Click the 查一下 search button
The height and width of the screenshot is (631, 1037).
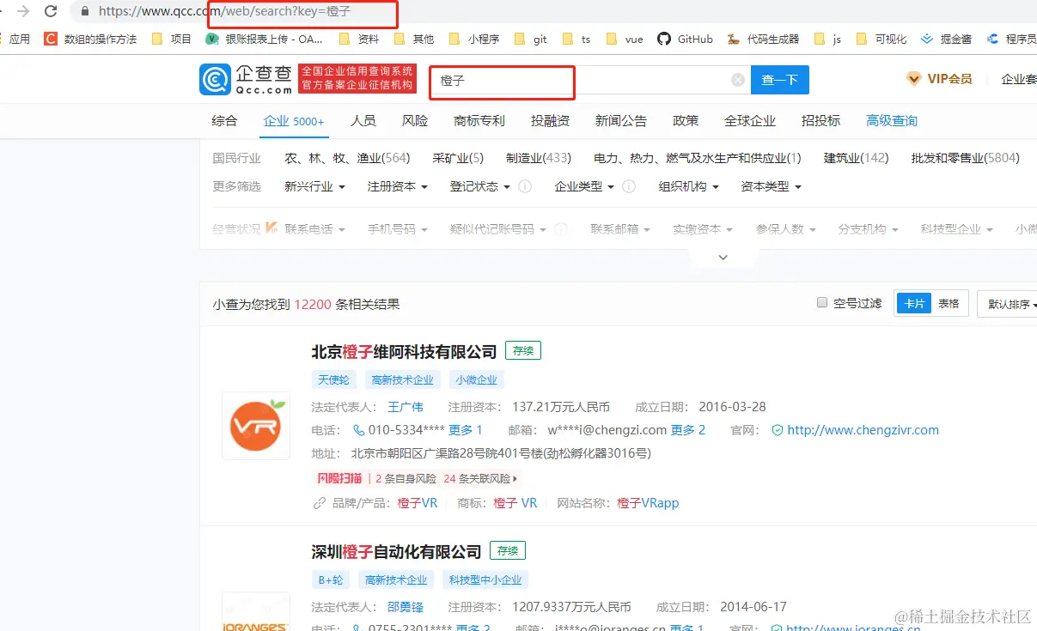(780, 80)
